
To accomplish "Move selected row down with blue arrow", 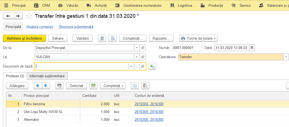I will (x=46, y=86).
